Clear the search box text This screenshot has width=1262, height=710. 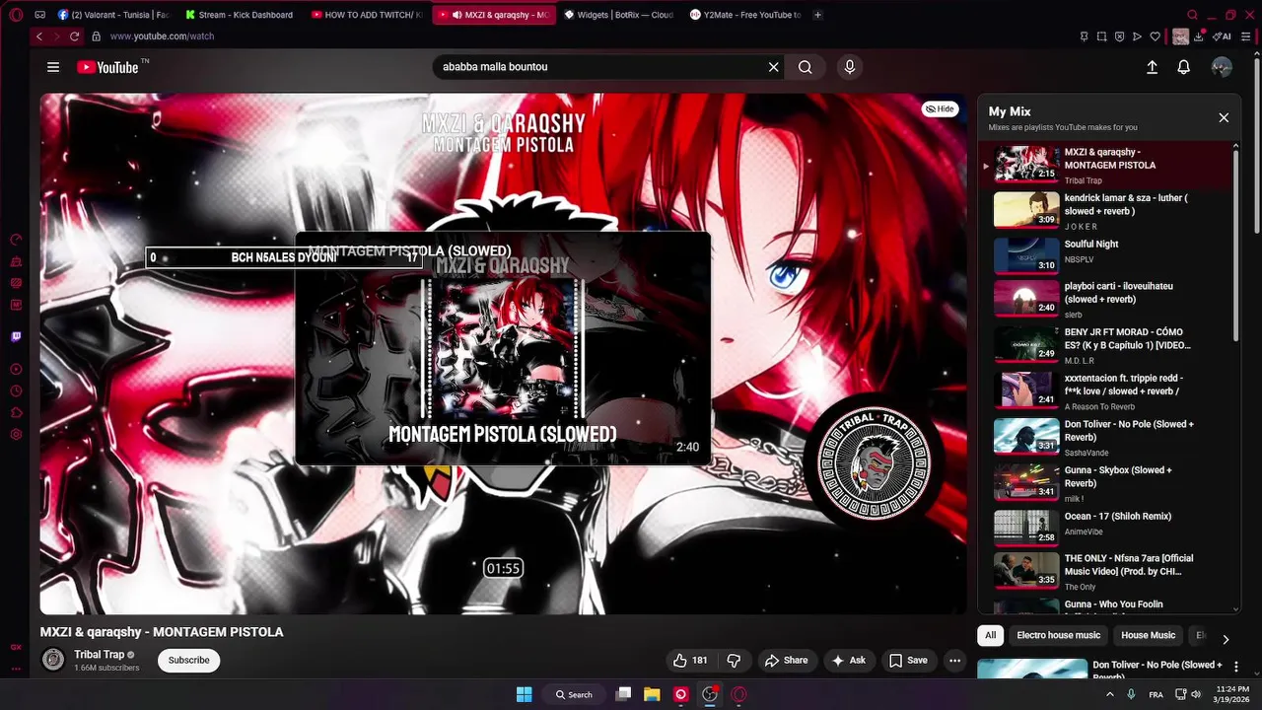coord(774,67)
